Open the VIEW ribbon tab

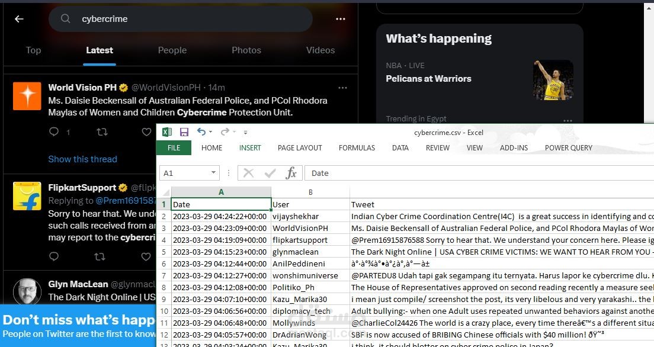pyautogui.click(x=475, y=147)
